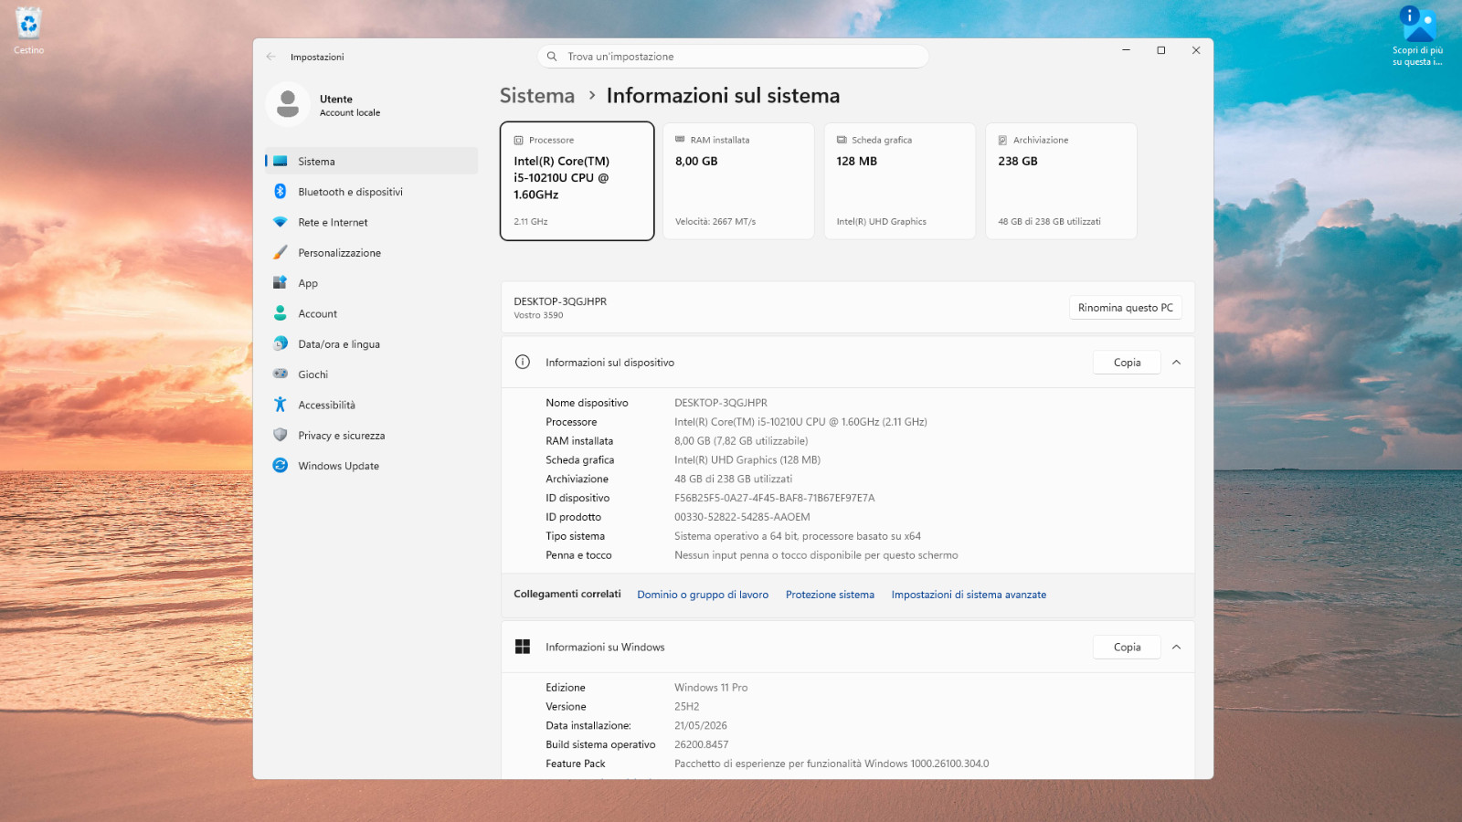The height and width of the screenshot is (822, 1462).
Task: Click Rinomina questo PC button
Action: click(x=1126, y=308)
